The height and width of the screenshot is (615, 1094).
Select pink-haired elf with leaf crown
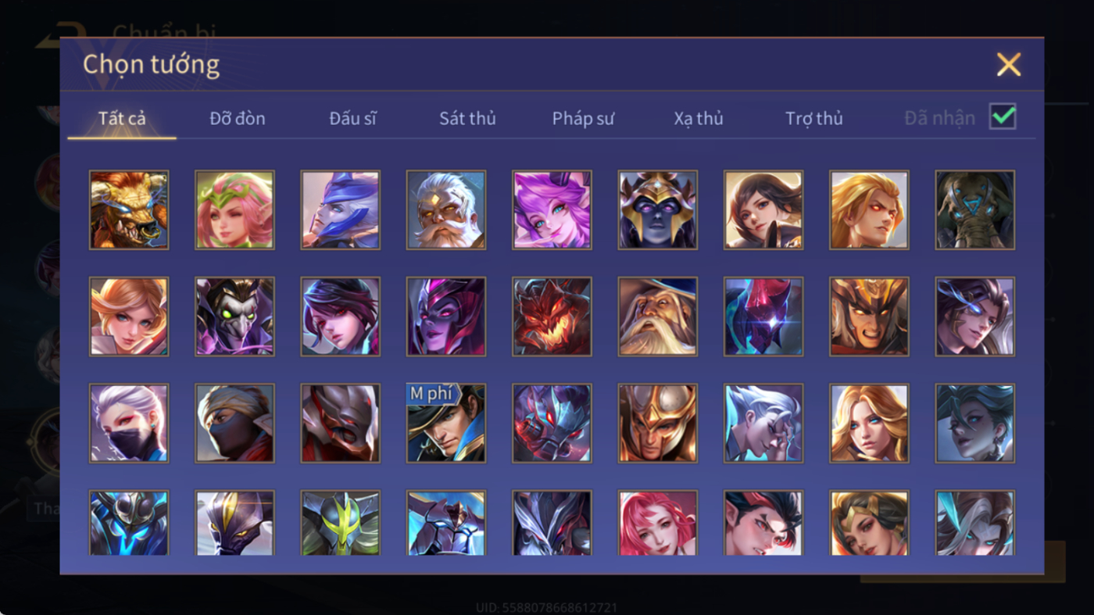234,210
